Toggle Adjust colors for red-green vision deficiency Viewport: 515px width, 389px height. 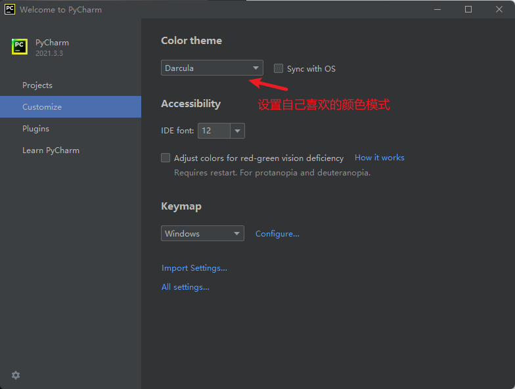coord(166,158)
